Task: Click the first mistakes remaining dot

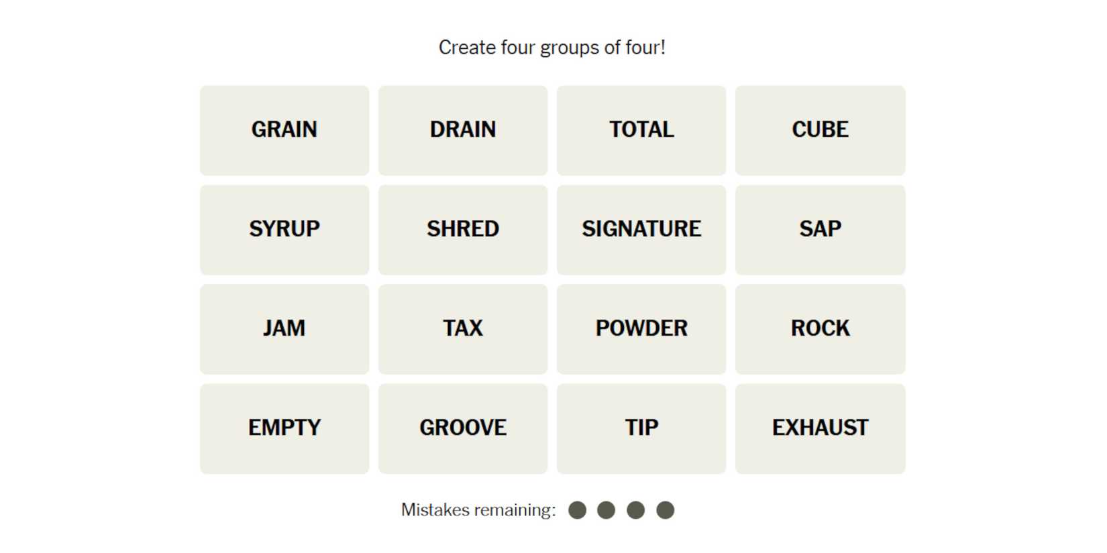Action: (x=577, y=510)
